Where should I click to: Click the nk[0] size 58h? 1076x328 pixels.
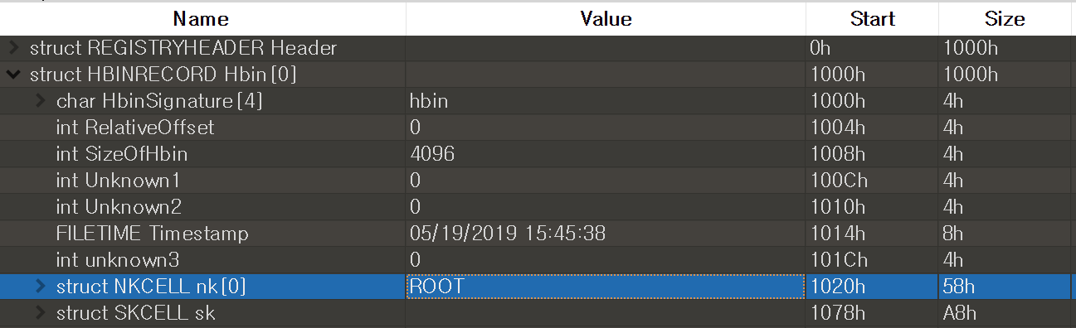(x=958, y=287)
